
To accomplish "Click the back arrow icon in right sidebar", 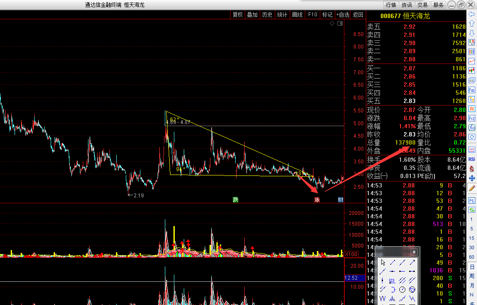I will (472, 14).
